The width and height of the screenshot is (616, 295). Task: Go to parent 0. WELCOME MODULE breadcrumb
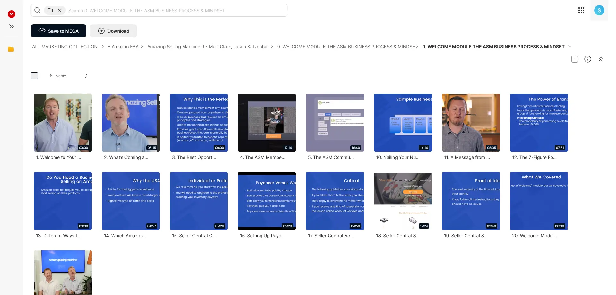(346, 47)
